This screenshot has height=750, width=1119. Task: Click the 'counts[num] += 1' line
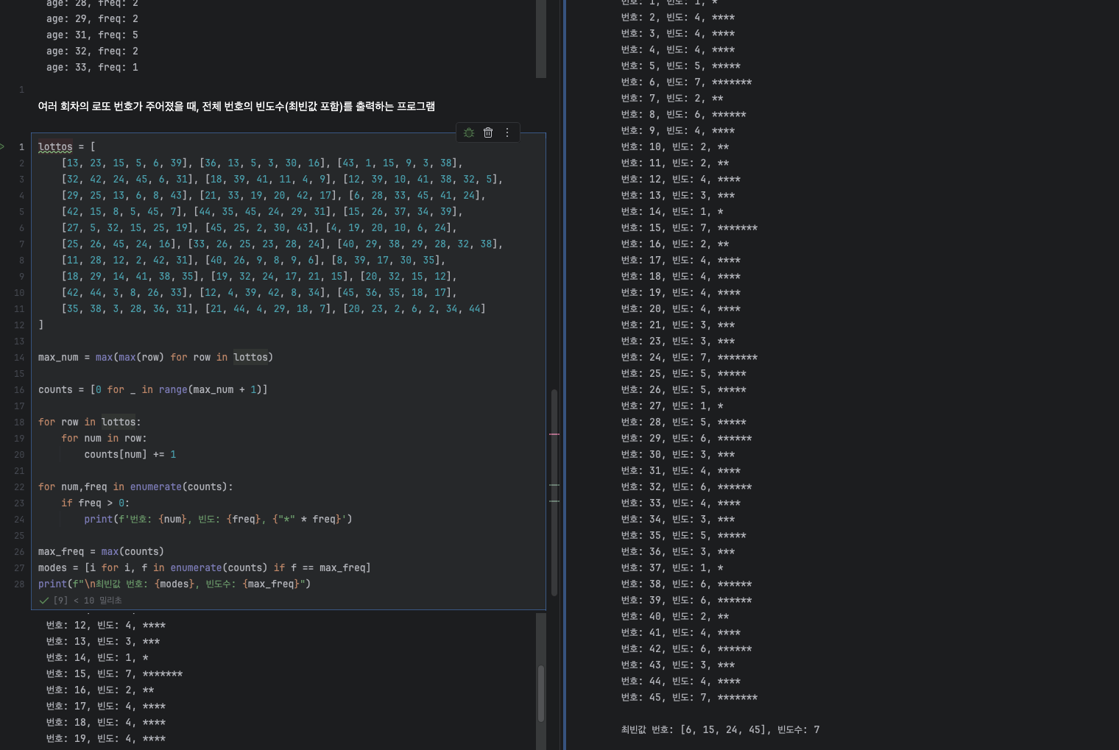[130, 454]
